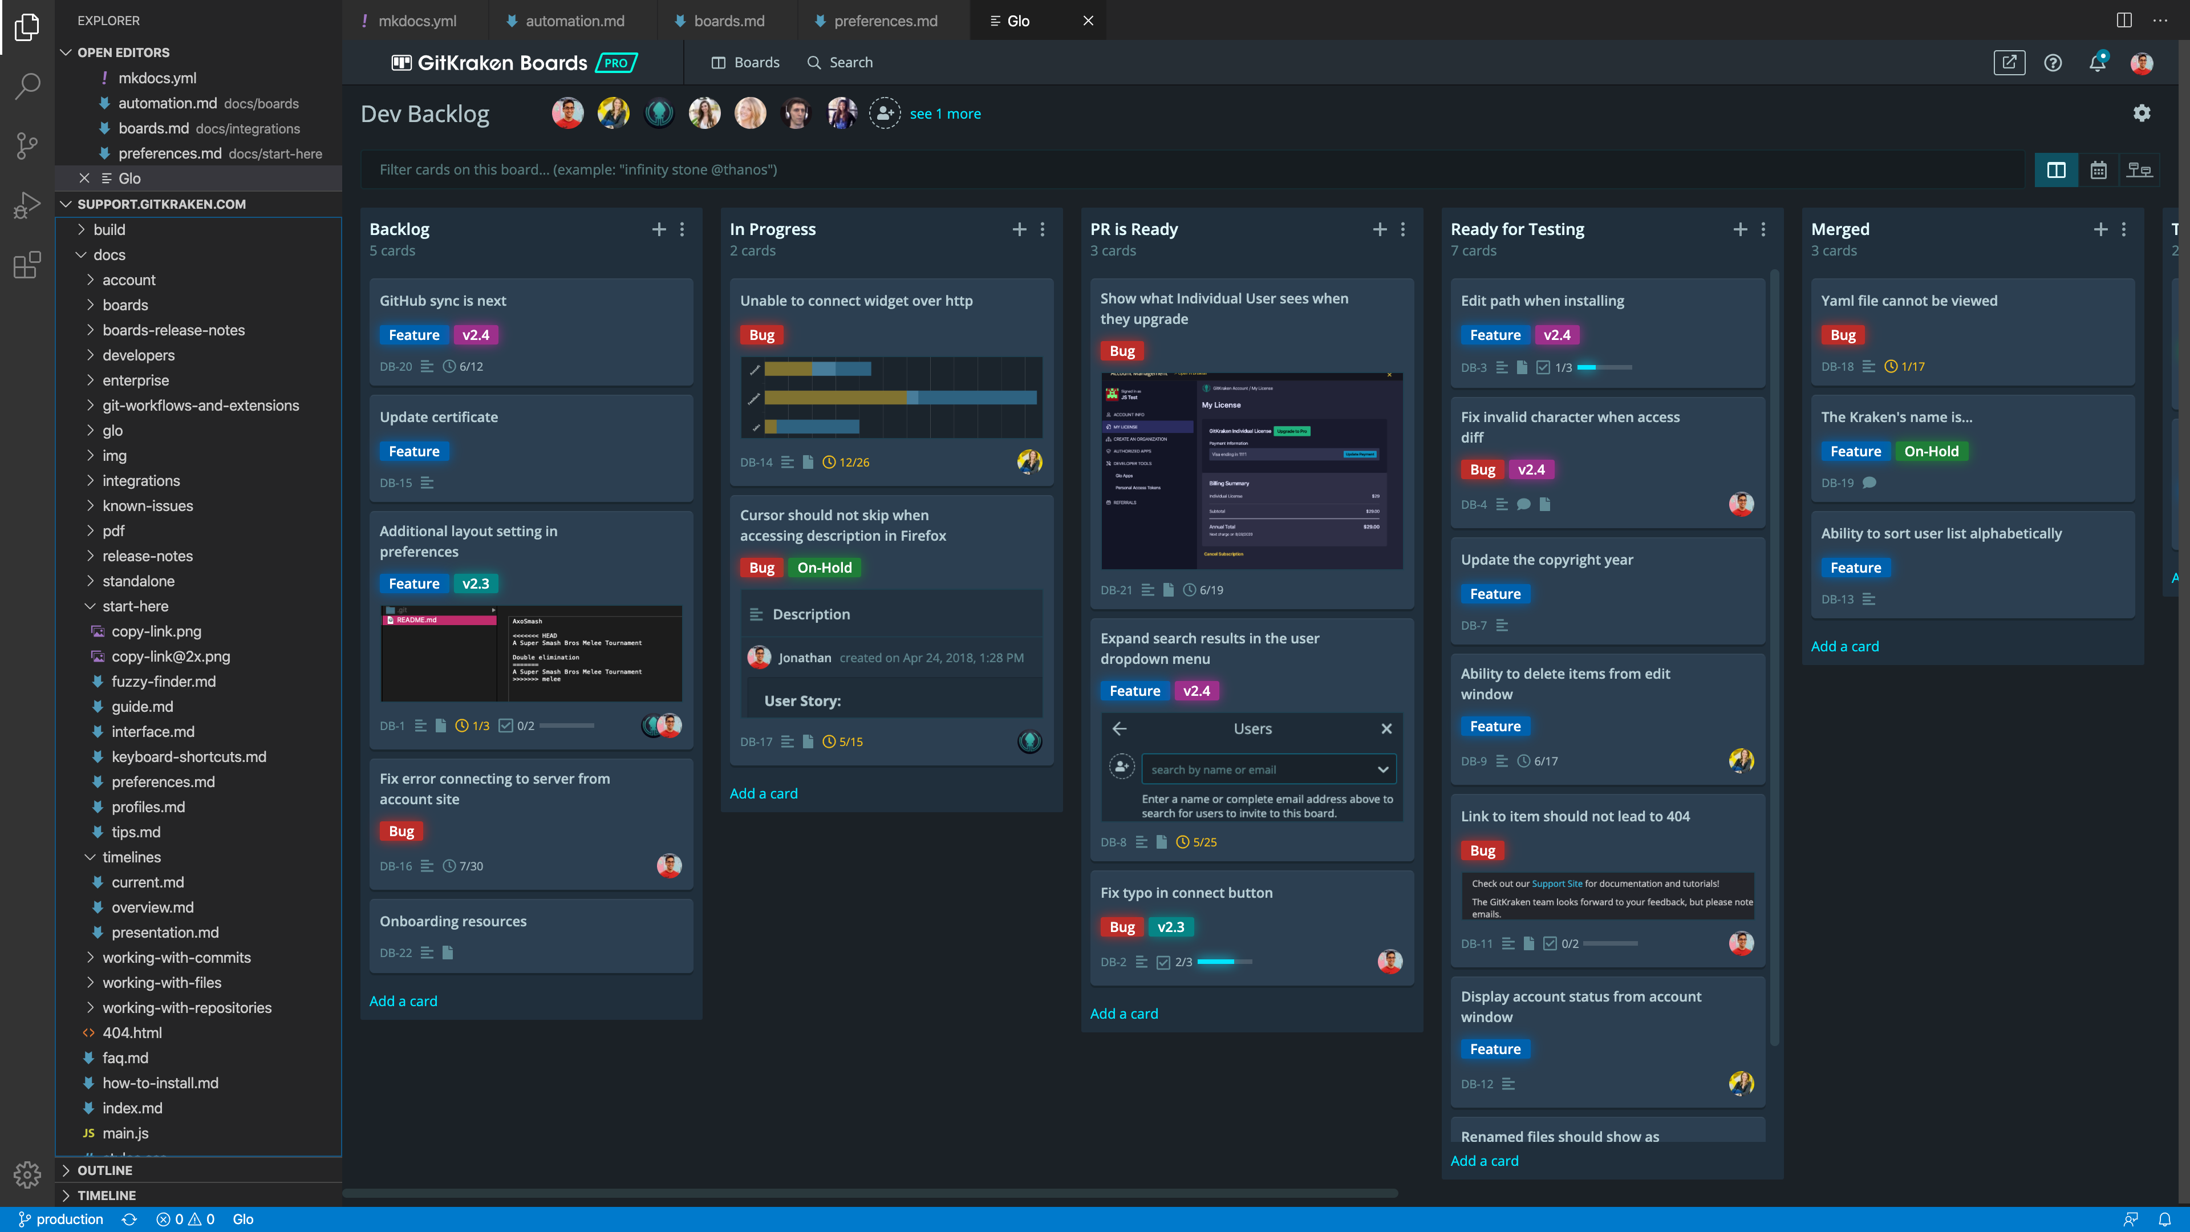
Task: Go back in Users panel
Action: (1120, 729)
